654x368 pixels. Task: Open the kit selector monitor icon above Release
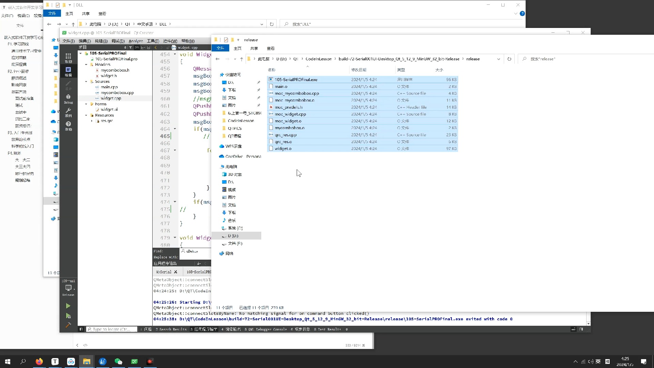pyautogui.click(x=68, y=288)
